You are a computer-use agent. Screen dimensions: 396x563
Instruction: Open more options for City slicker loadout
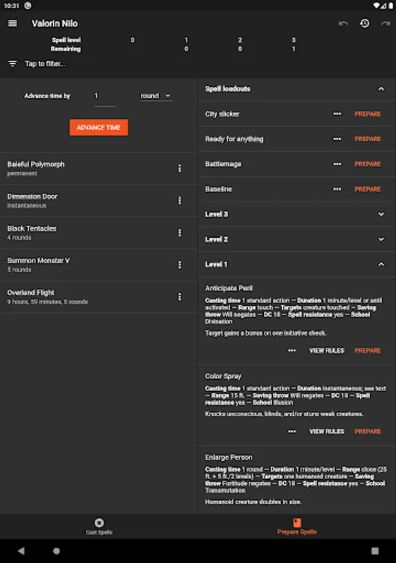[337, 114]
